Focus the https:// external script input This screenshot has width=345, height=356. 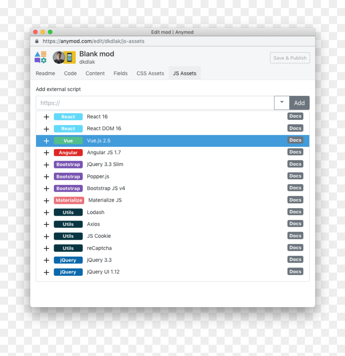[x=155, y=103]
